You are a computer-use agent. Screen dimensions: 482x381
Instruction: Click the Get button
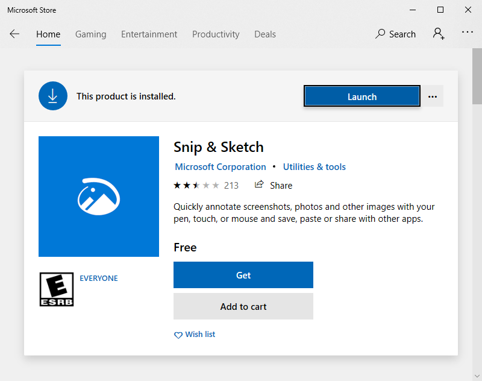click(243, 275)
